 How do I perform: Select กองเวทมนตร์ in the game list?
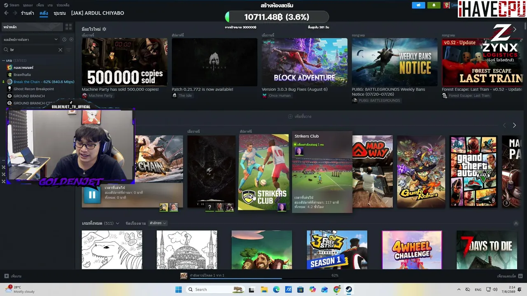[23, 67]
